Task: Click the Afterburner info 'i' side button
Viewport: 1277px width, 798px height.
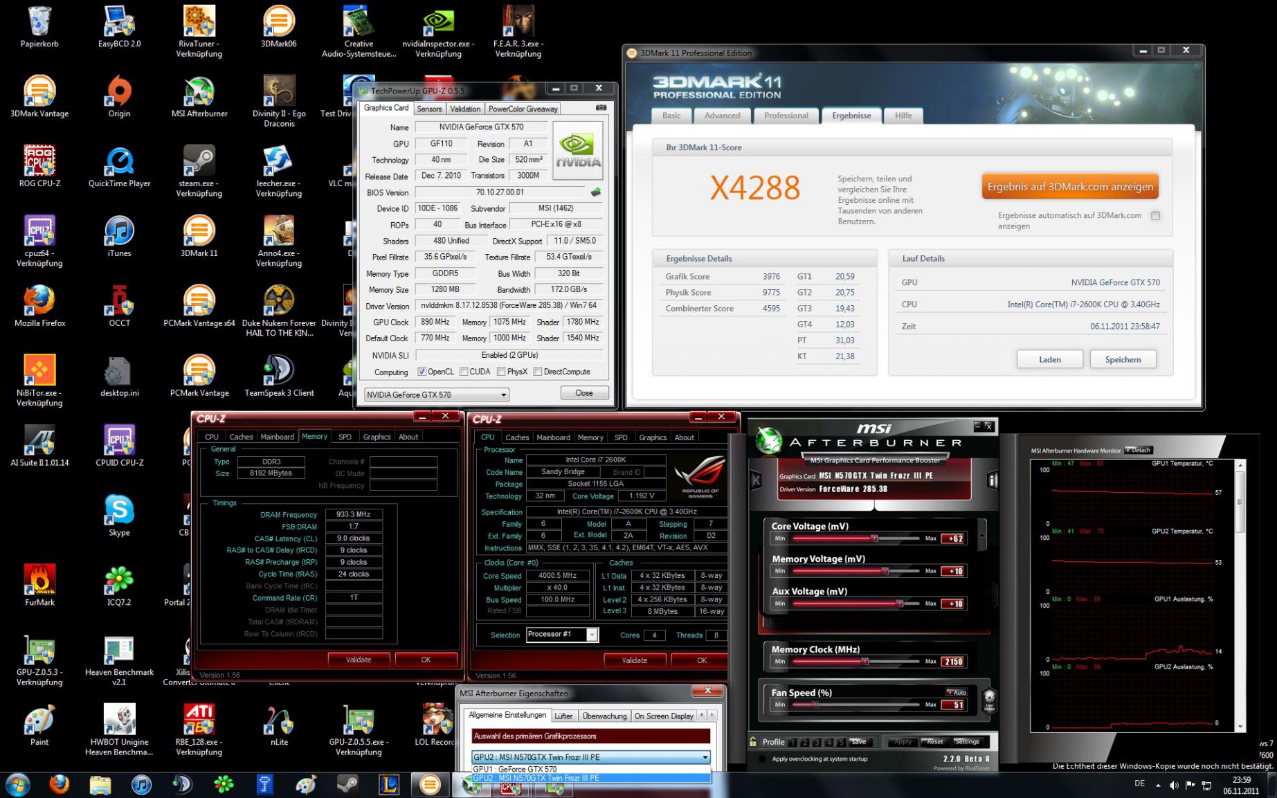Action: click(991, 480)
